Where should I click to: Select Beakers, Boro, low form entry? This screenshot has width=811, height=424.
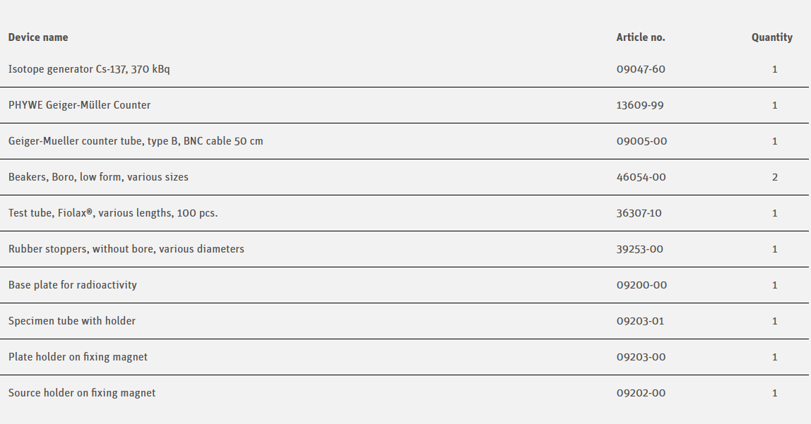coord(98,177)
